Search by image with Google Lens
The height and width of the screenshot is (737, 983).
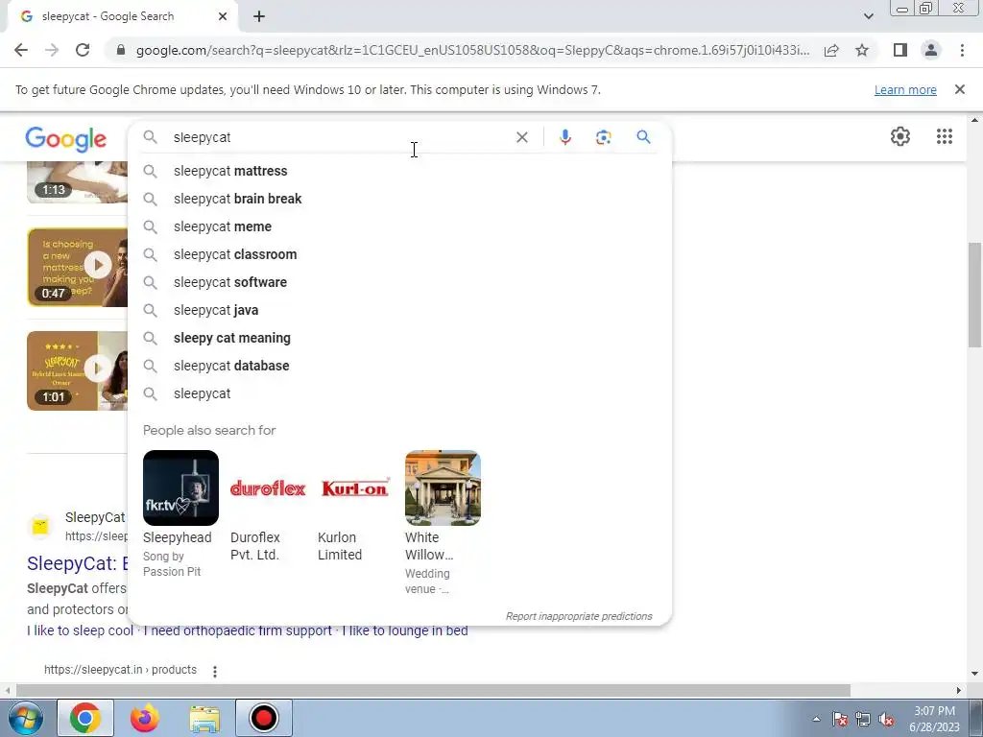pos(603,137)
